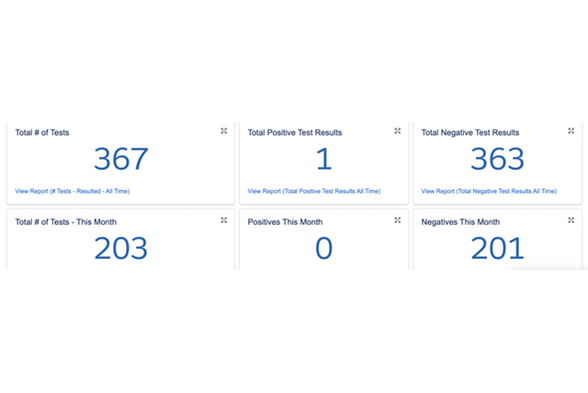
Task: Expand the Total # of Tests widget
Action: 223,131
